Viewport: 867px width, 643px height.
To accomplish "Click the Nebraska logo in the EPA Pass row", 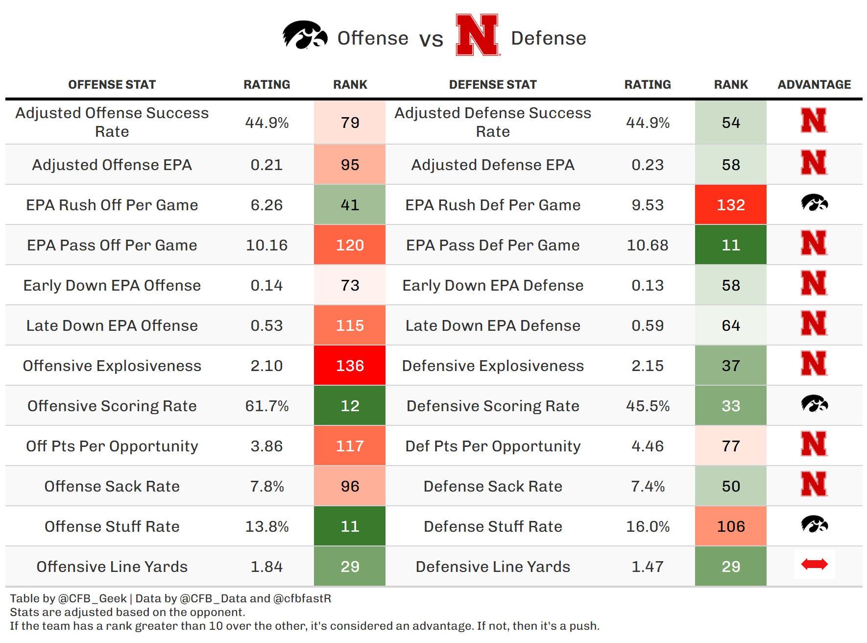I will click(814, 243).
